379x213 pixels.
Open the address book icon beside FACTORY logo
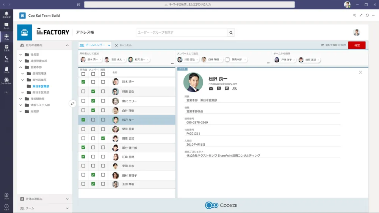coord(25,33)
